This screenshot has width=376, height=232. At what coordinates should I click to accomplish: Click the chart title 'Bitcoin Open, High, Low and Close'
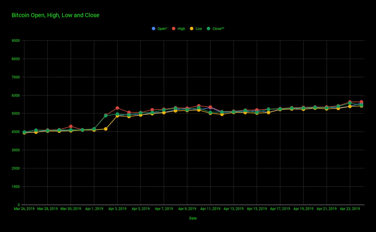click(56, 15)
